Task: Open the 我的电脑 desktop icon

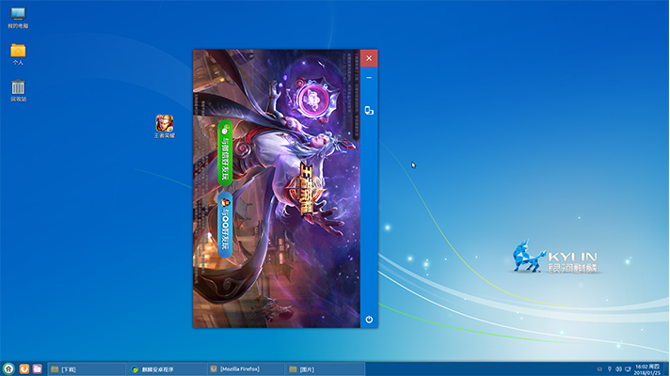Action: tap(18, 16)
